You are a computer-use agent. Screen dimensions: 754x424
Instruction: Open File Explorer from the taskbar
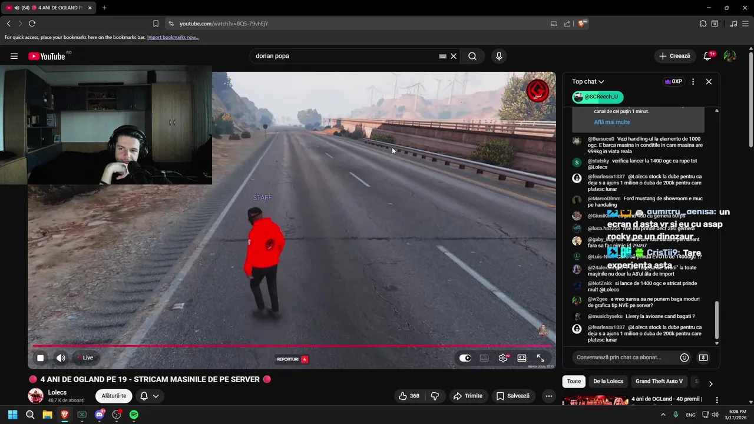coord(47,415)
